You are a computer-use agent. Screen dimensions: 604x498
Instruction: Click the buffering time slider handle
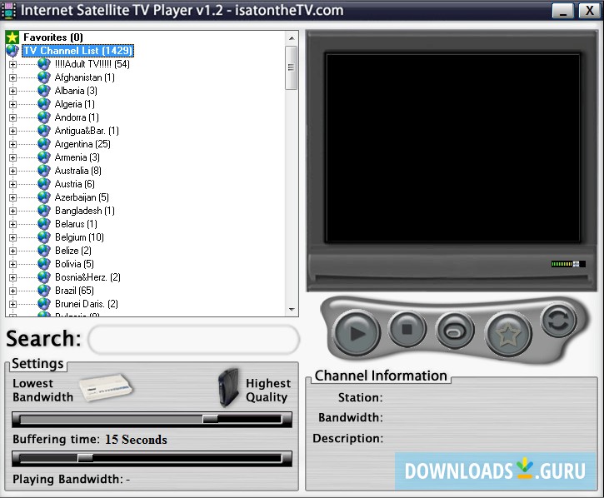coord(85,458)
